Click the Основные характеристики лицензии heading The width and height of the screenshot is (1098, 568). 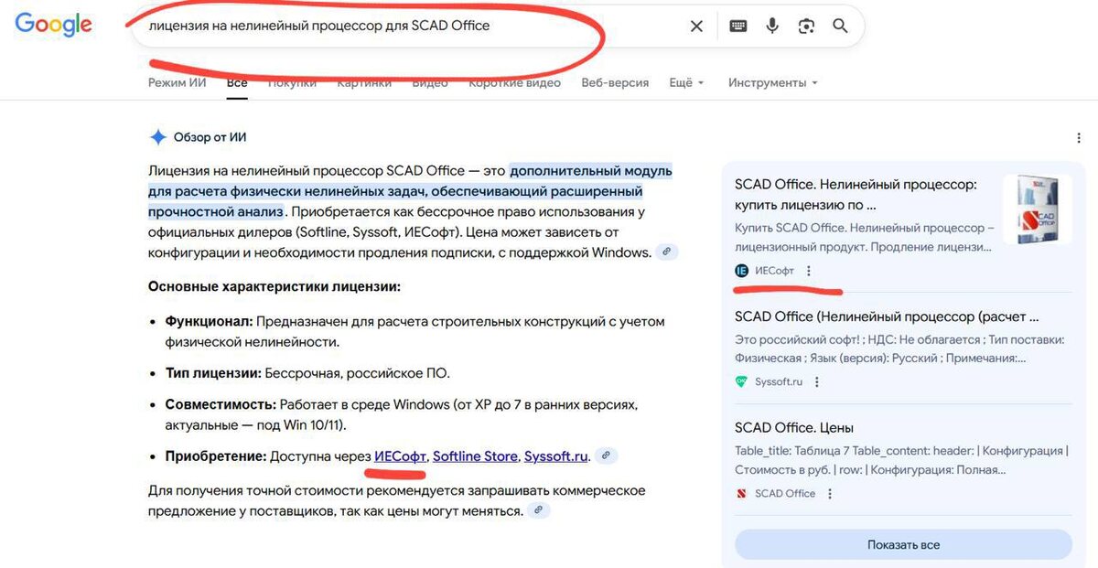pyautogui.click(x=274, y=286)
